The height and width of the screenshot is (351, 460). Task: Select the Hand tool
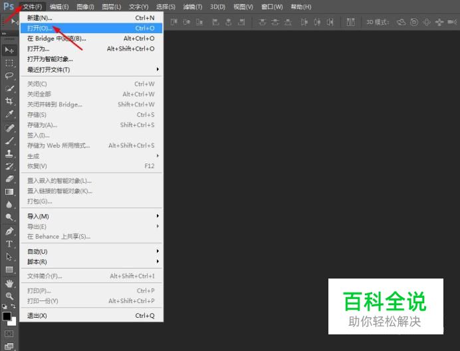tap(9, 283)
